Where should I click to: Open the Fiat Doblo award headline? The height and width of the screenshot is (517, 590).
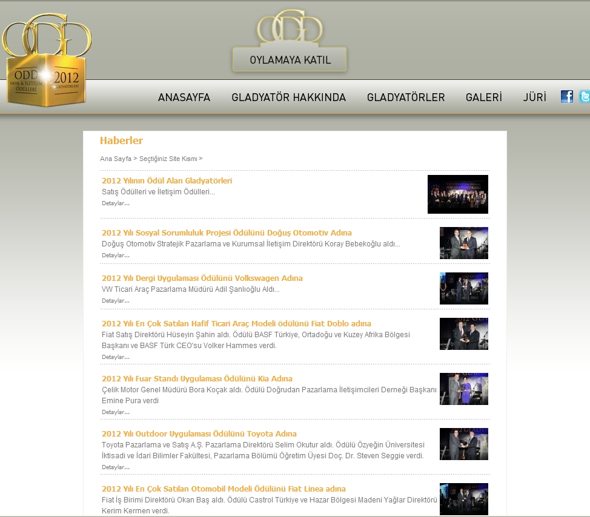[236, 324]
